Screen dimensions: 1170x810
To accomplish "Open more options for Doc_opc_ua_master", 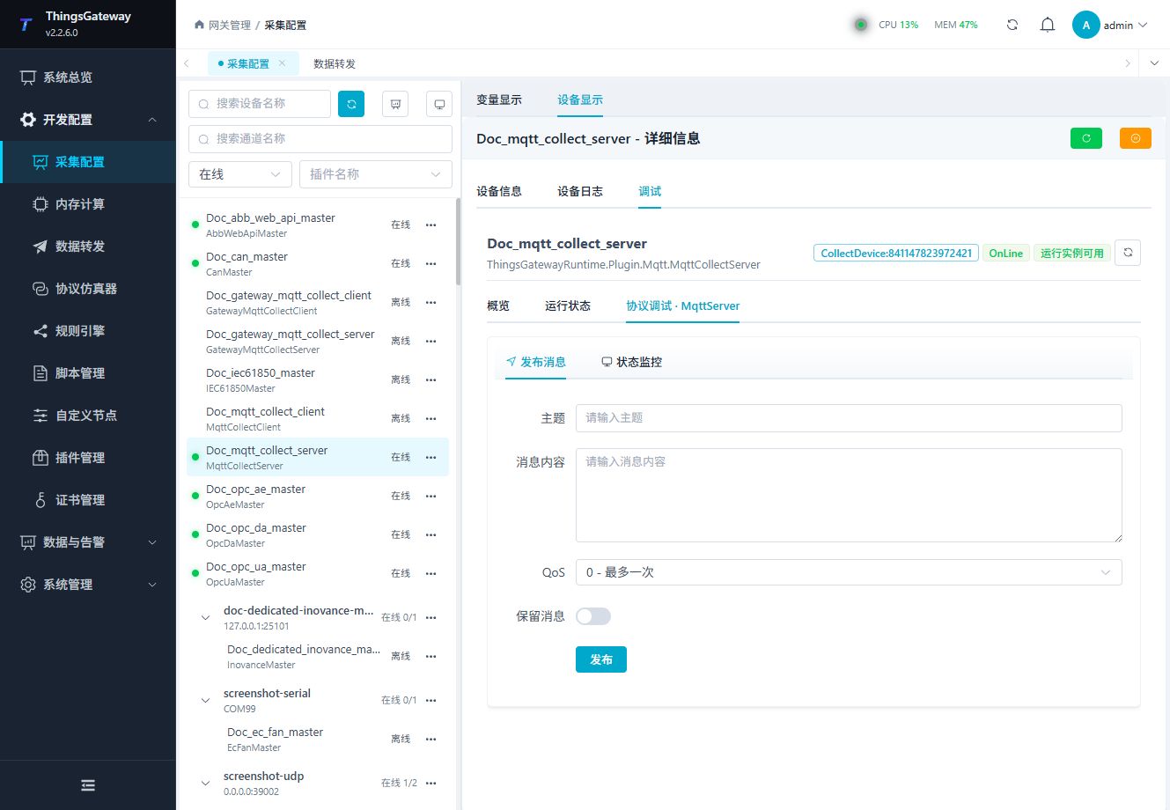I will point(430,573).
